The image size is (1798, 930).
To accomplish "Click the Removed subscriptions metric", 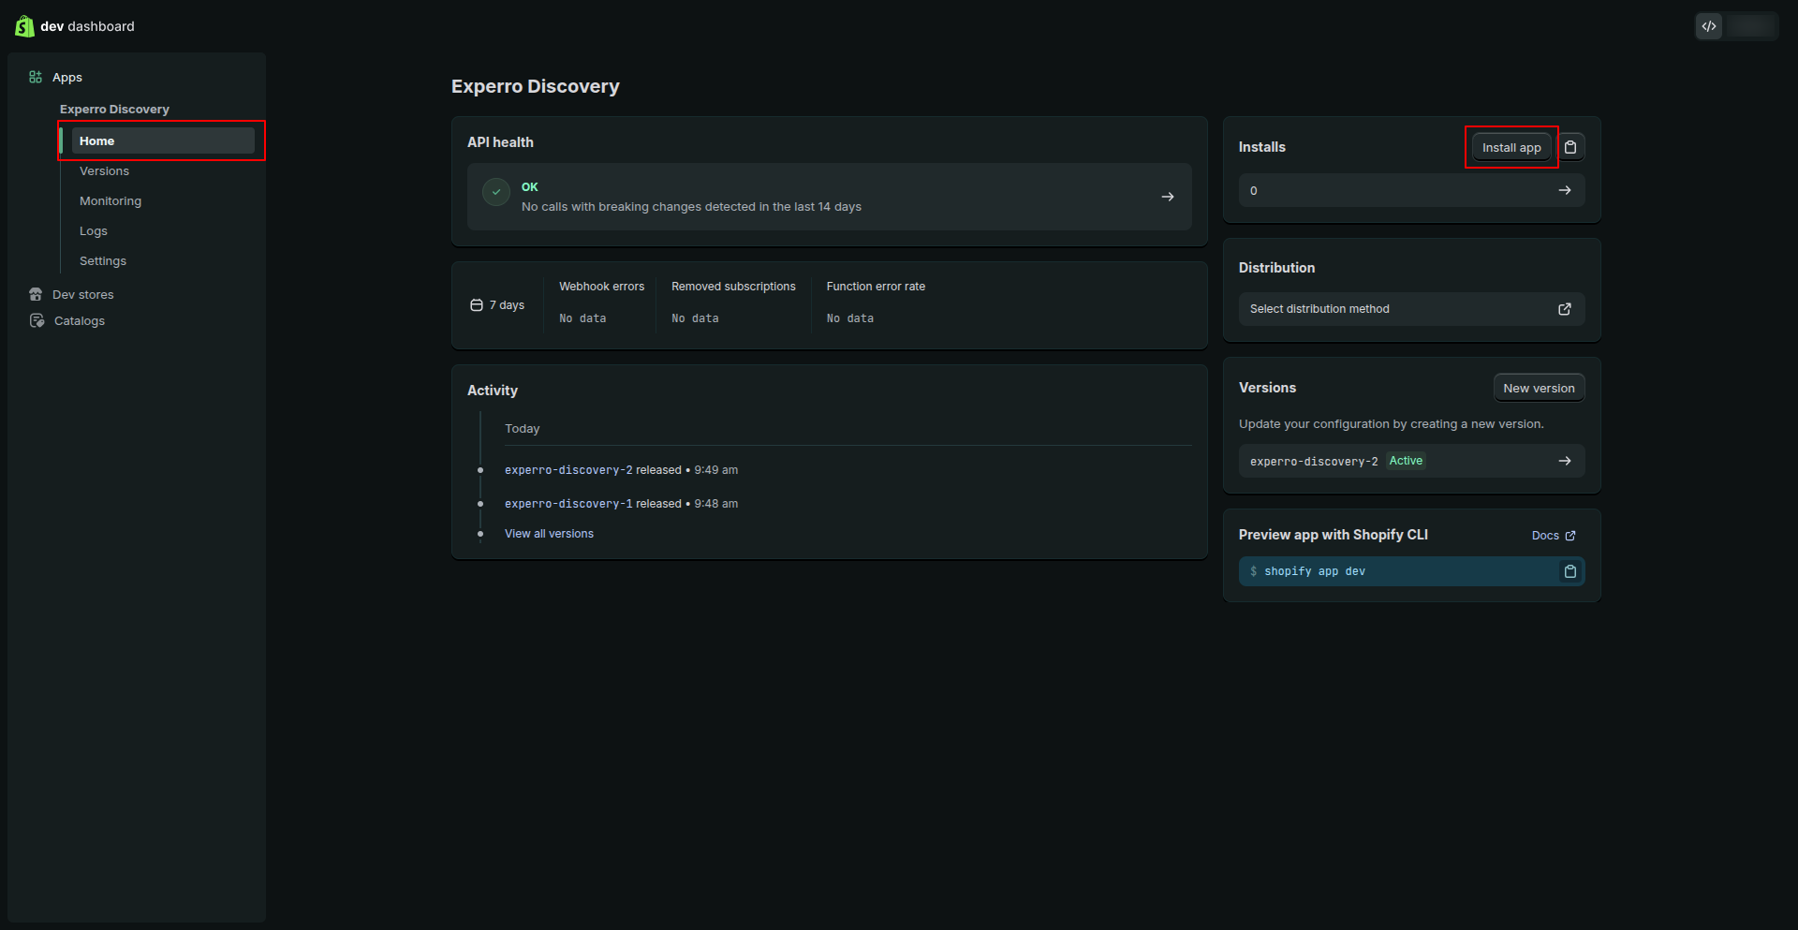I will (x=733, y=287).
